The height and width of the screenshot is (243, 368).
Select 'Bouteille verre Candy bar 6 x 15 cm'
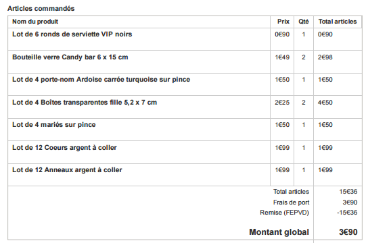point(70,57)
